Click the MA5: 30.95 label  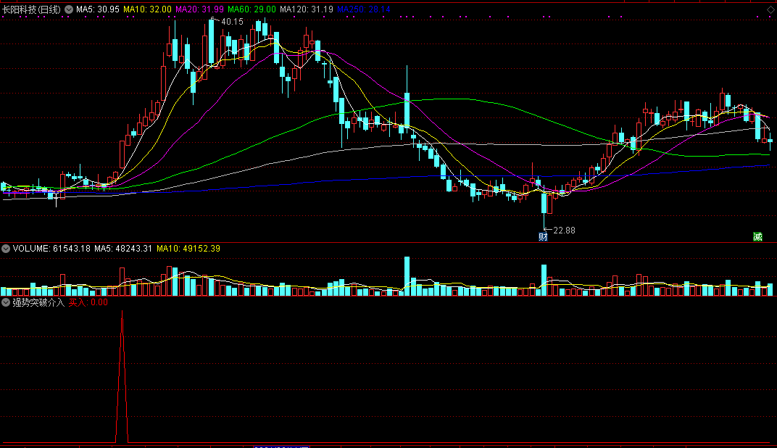[x=98, y=9]
